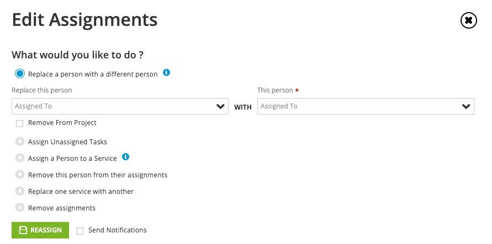492x244 pixels.
Task: Click the bold WITH label between dropdowns
Action: click(x=243, y=107)
